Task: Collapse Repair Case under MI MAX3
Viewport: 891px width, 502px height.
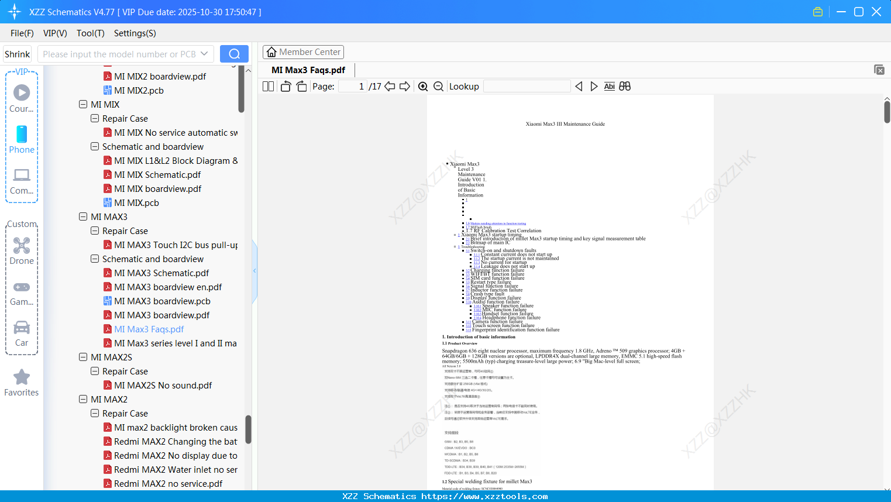Action: pos(95,231)
